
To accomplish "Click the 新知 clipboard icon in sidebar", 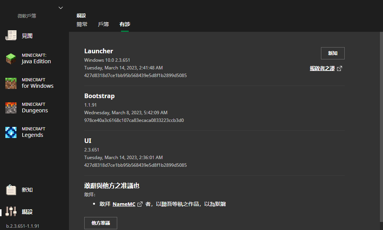I will (x=11, y=190).
